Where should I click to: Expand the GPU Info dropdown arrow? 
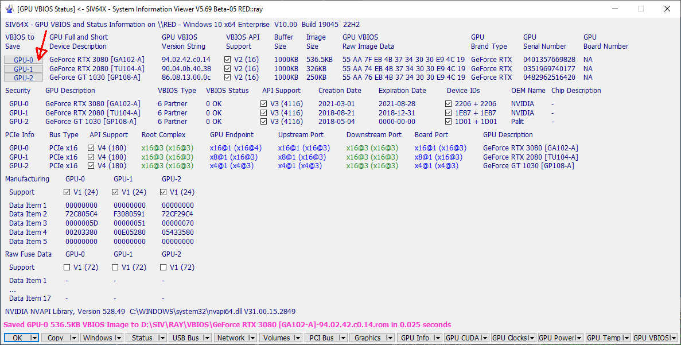click(x=437, y=338)
